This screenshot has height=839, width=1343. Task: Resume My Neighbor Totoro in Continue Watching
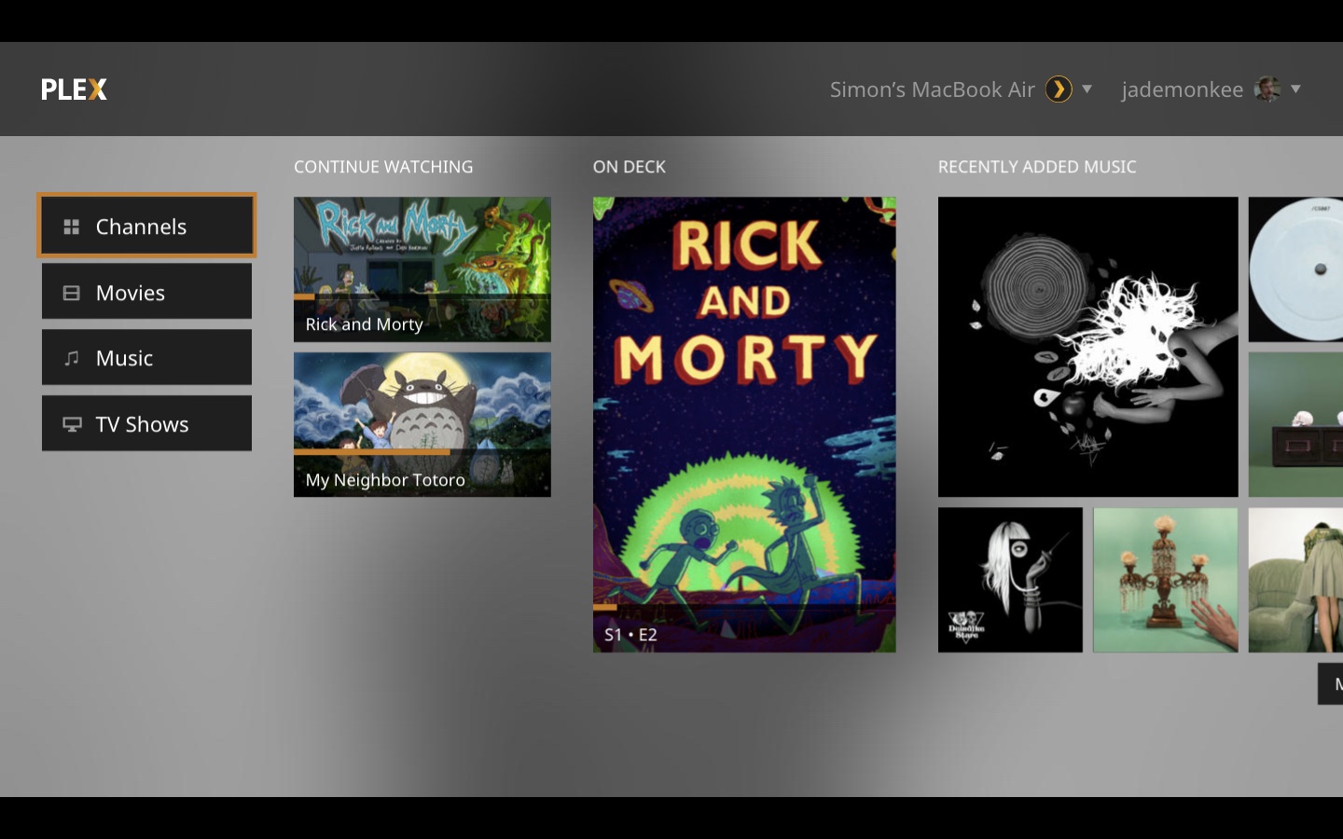(422, 424)
